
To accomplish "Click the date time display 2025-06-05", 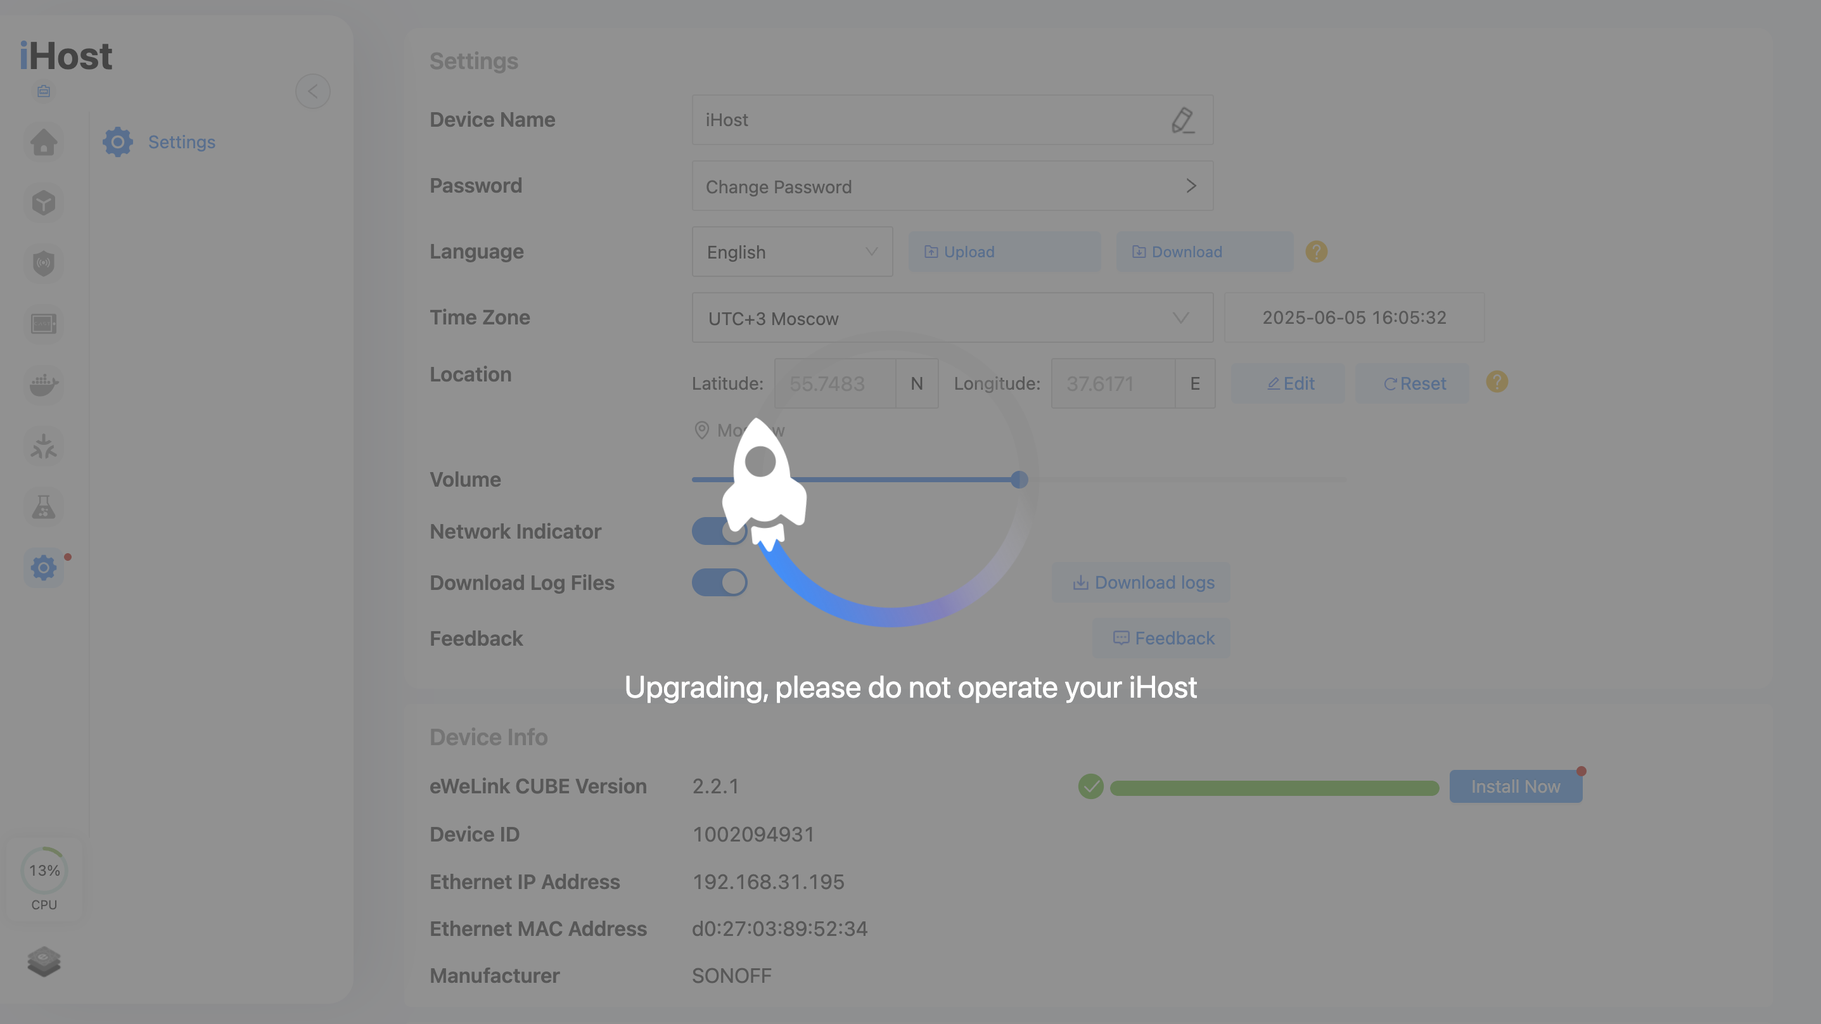I will [1355, 317].
